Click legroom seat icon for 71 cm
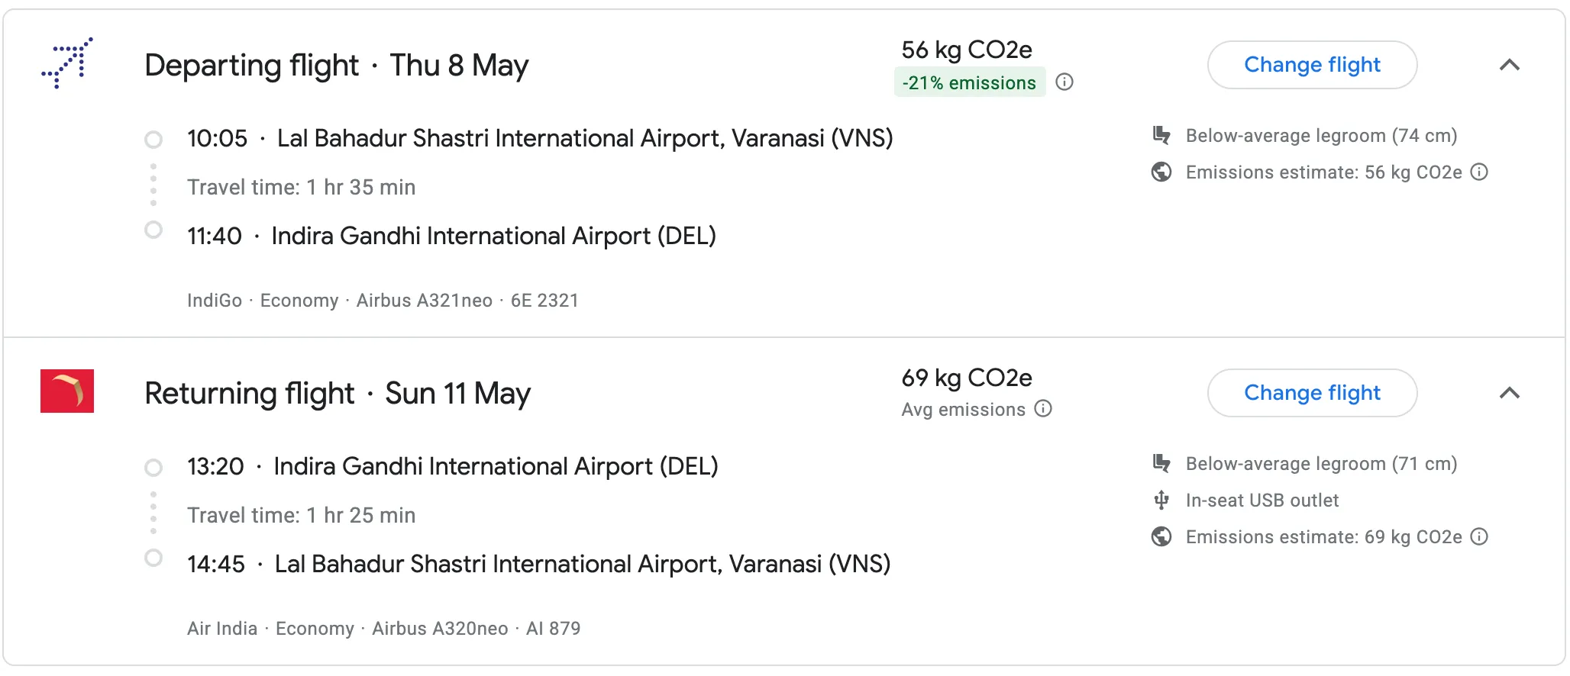This screenshot has width=1570, height=676. click(1161, 464)
